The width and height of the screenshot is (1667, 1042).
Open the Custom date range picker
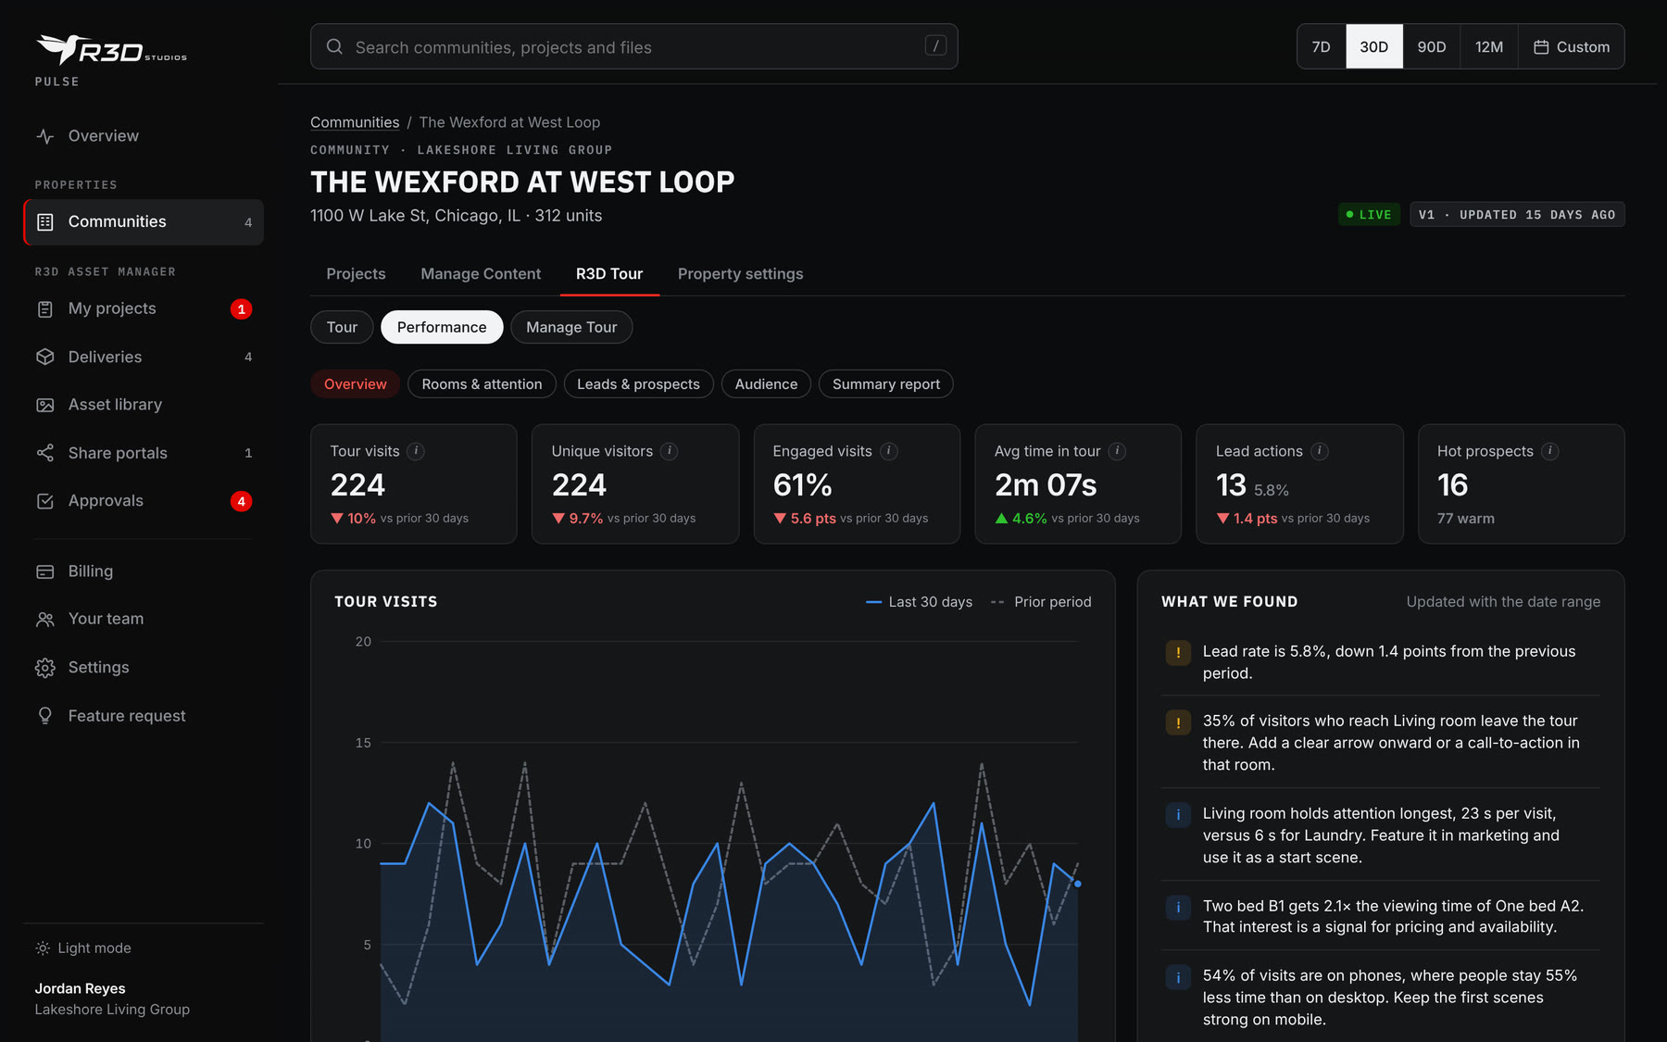pos(1572,47)
